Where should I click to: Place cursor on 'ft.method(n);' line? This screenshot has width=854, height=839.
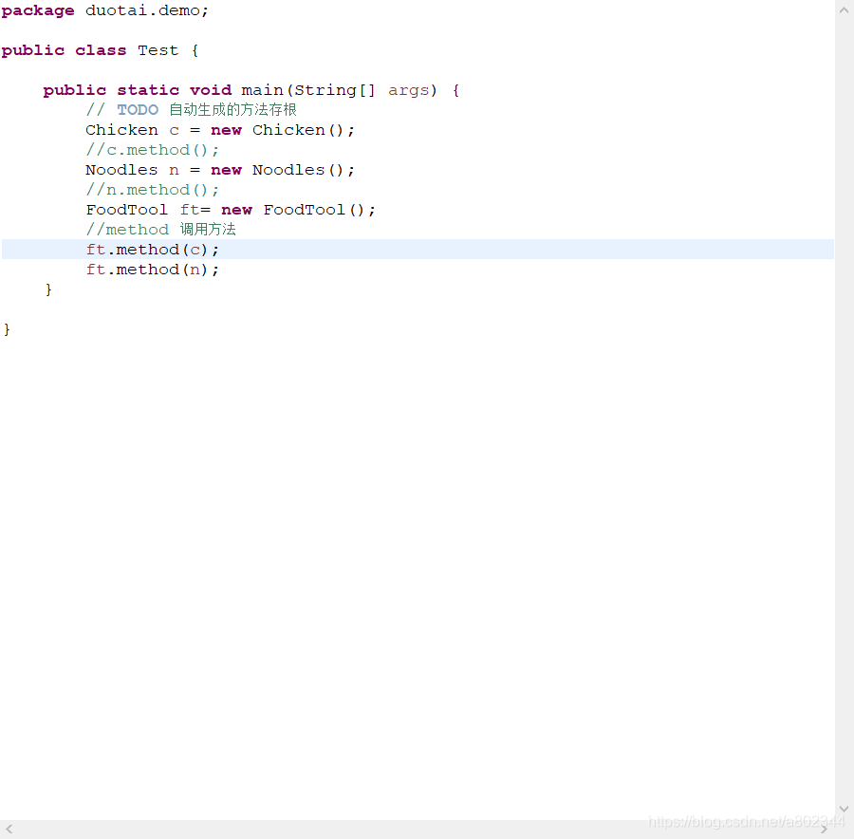pyautogui.click(x=153, y=270)
